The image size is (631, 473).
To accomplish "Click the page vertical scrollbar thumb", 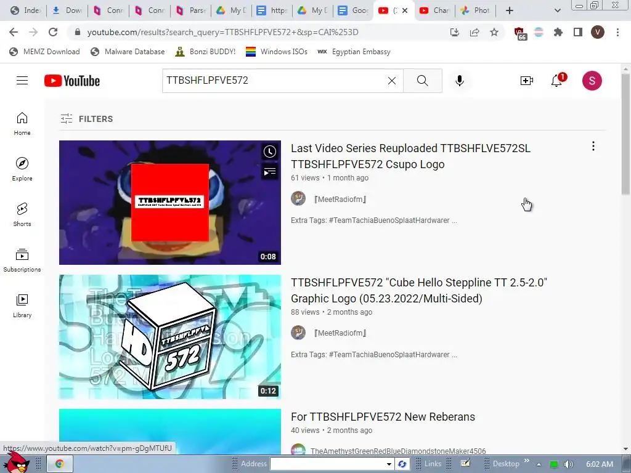I will (x=625, y=135).
